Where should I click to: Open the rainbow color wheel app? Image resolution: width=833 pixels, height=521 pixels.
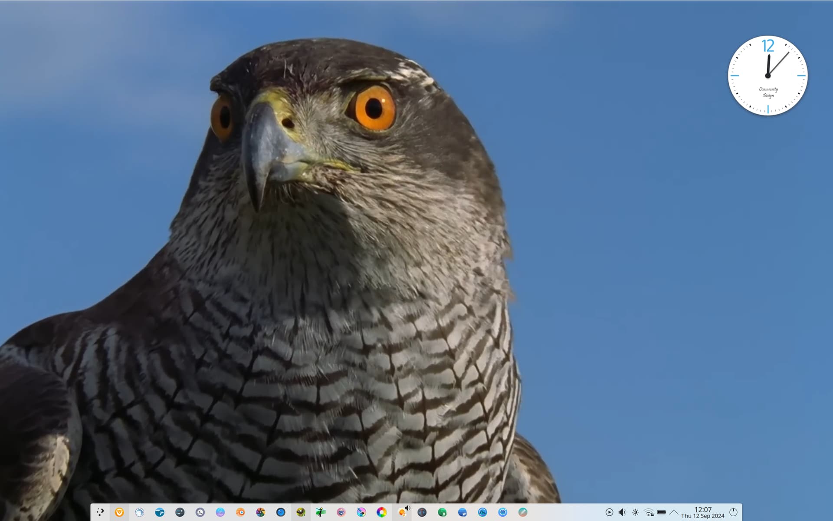[x=381, y=512]
